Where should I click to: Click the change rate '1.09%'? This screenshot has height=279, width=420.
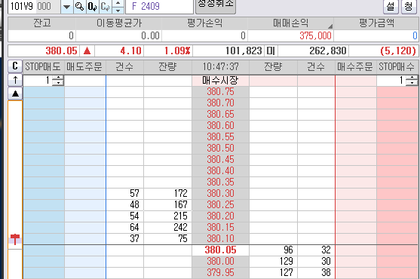[177, 51]
